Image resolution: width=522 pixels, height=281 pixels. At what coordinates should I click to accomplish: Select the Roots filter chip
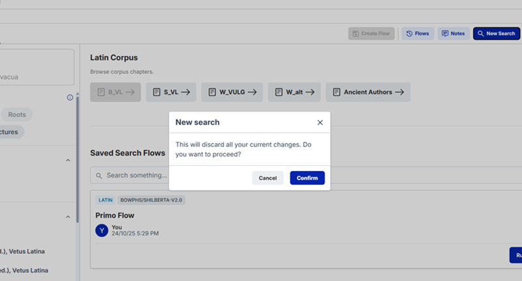tap(17, 114)
